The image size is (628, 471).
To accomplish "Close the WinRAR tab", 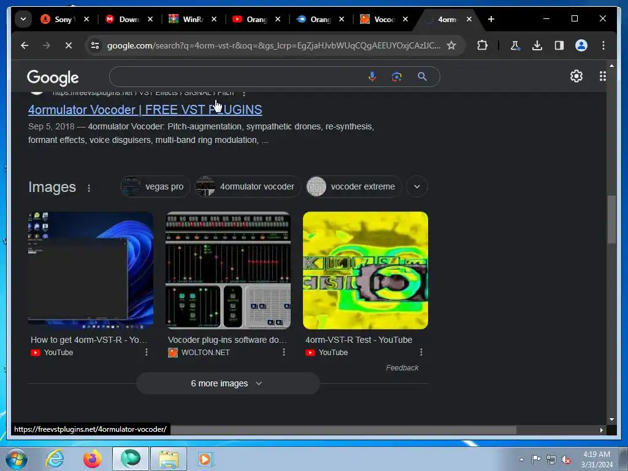I will pos(214,19).
